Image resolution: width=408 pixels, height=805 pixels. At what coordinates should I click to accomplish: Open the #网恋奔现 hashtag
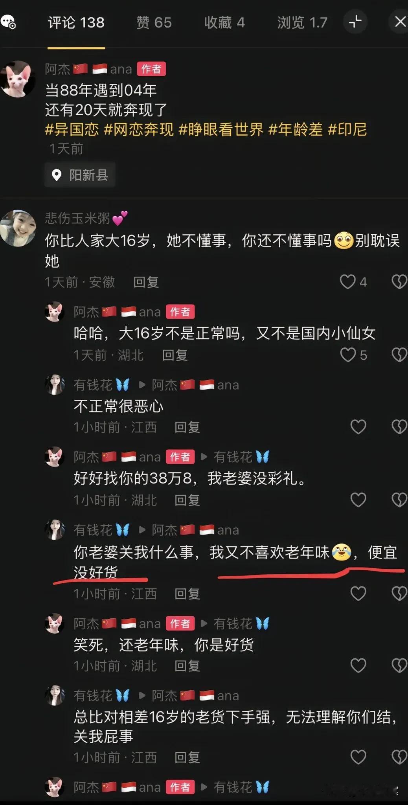tap(138, 129)
